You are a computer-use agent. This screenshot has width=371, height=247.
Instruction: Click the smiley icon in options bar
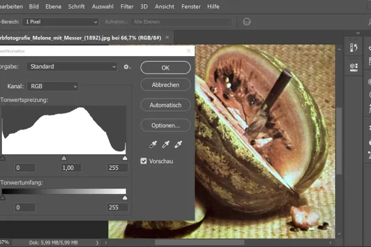247,22
